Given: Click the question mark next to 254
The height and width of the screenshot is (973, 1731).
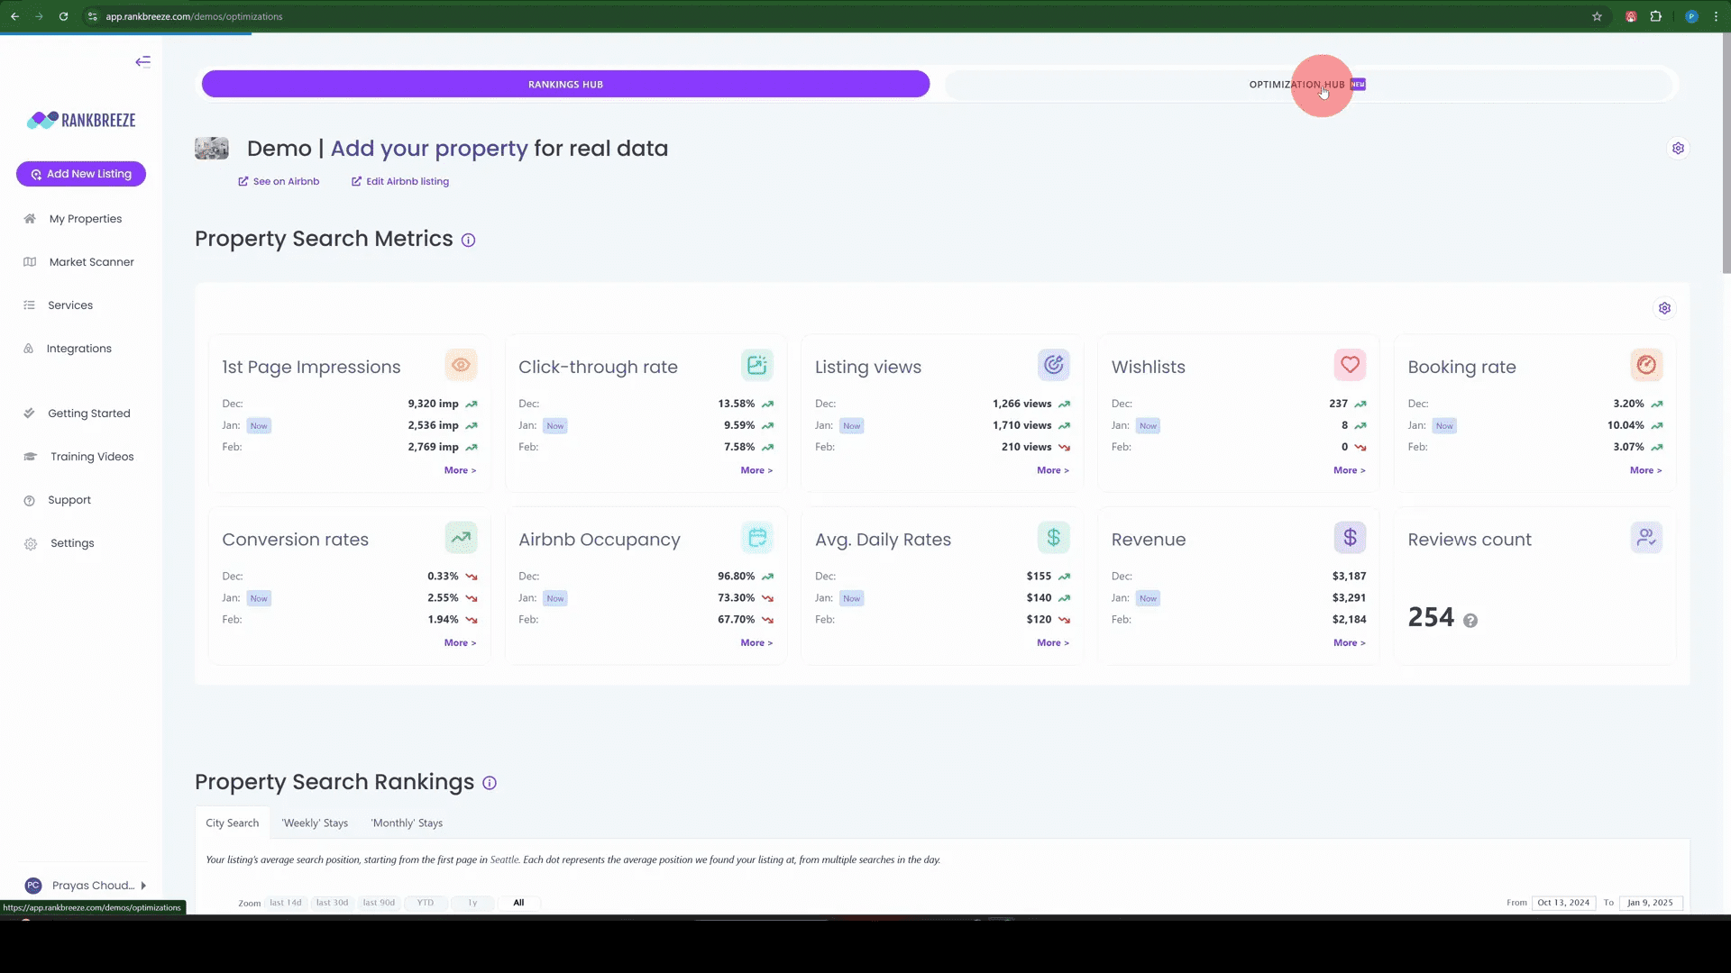Looking at the screenshot, I should click(1470, 621).
